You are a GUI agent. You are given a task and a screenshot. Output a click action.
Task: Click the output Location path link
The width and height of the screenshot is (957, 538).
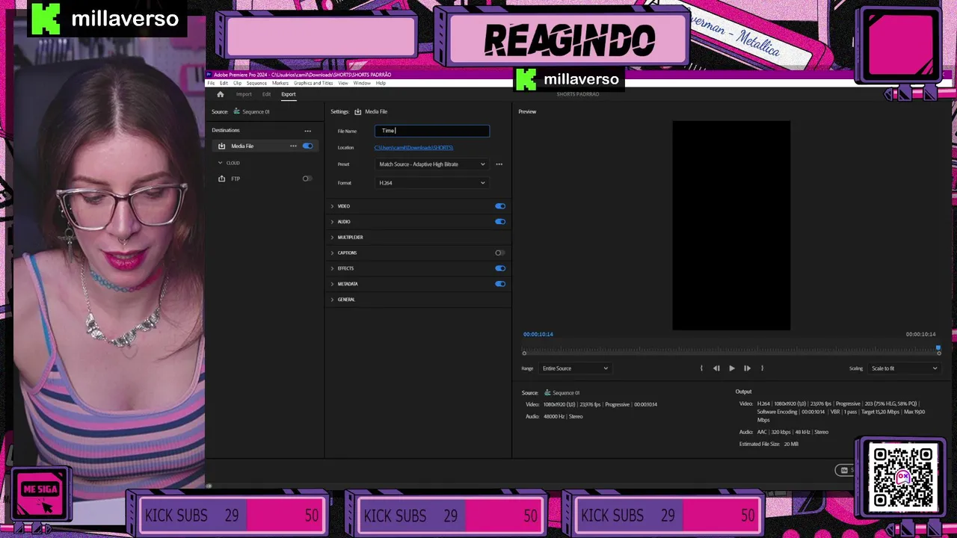(x=413, y=148)
